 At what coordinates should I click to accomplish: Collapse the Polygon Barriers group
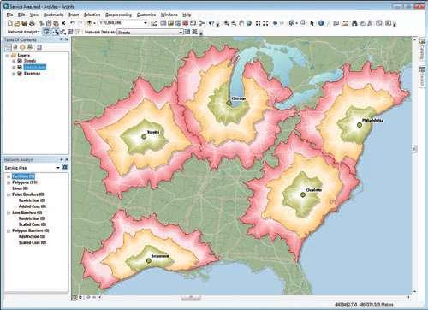pos(9,230)
